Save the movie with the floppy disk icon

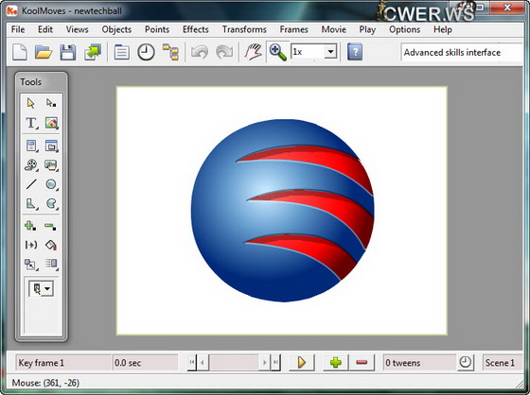(x=68, y=52)
